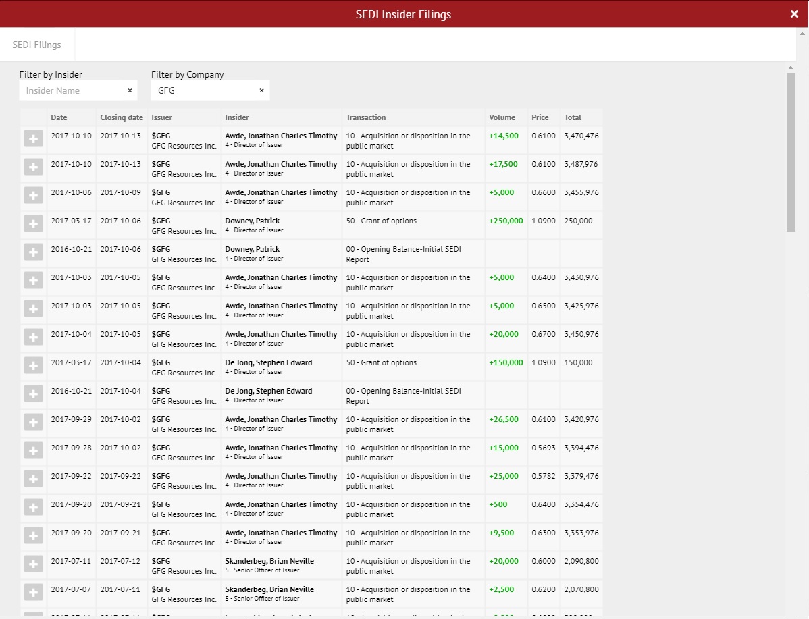Click the 2017-10-09 closing date
The image size is (809, 619).
[120, 192]
